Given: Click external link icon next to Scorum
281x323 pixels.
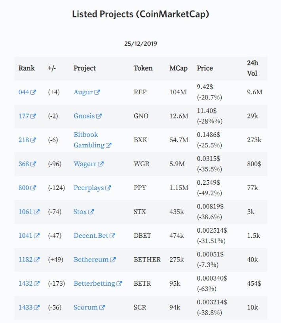Looking at the screenshot, I should pyautogui.click(x=102, y=308).
